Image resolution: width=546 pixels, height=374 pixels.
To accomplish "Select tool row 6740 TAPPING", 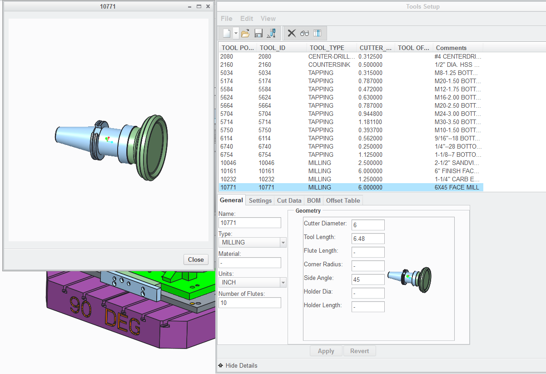I will pyautogui.click(x=351, y=146).
